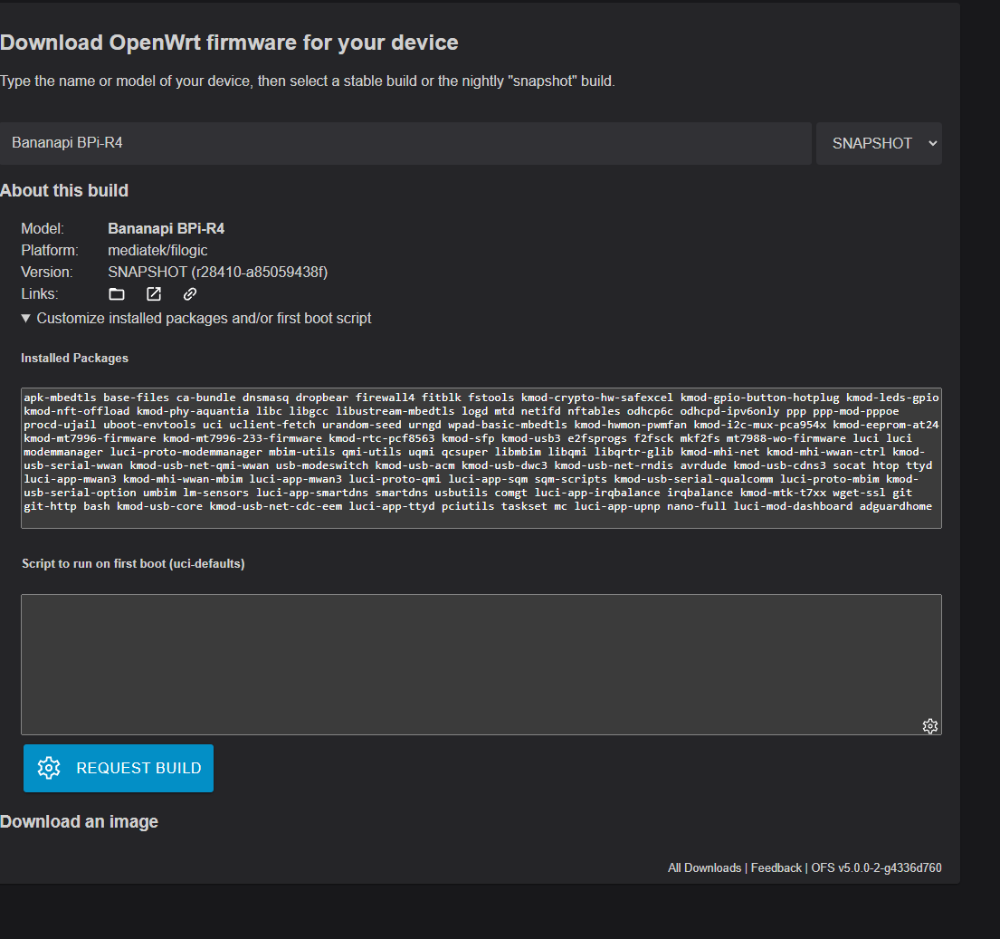1000x939 pixels.
Task: Click inside the Installed Packages text area
Action: pyautogui.click(x=481, y=458)
